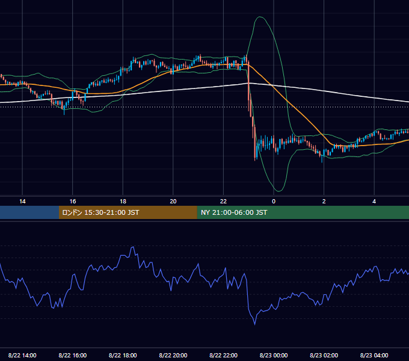The height and width of the screenshot is (361, 409).
Task: Click the 8/23 02:00 label on lower axis
Action: click(324, 355)
